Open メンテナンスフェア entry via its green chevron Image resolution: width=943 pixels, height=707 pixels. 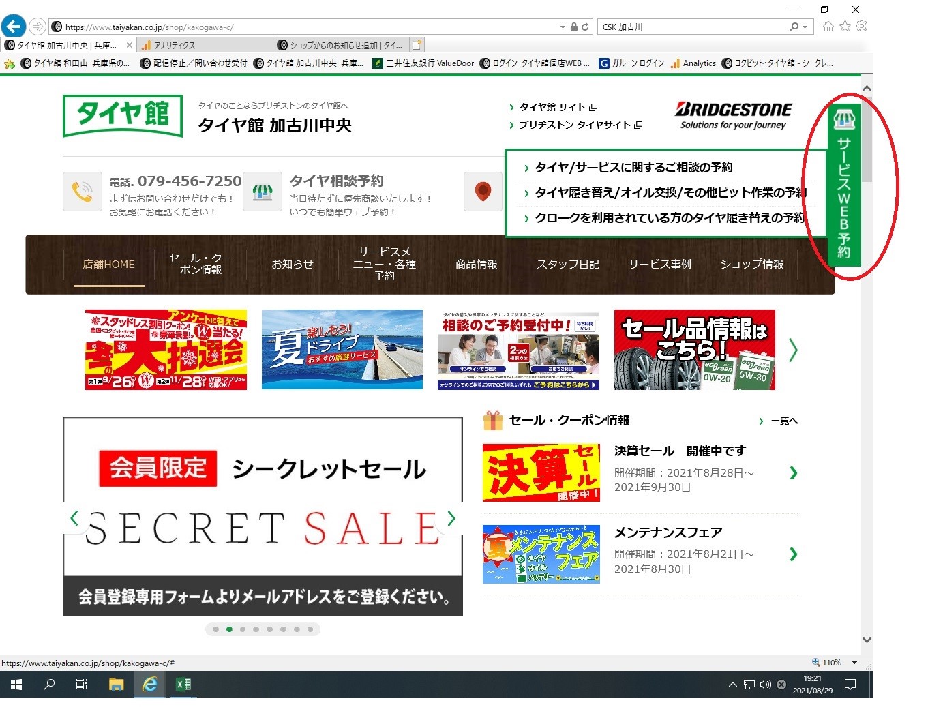(793, 554)
